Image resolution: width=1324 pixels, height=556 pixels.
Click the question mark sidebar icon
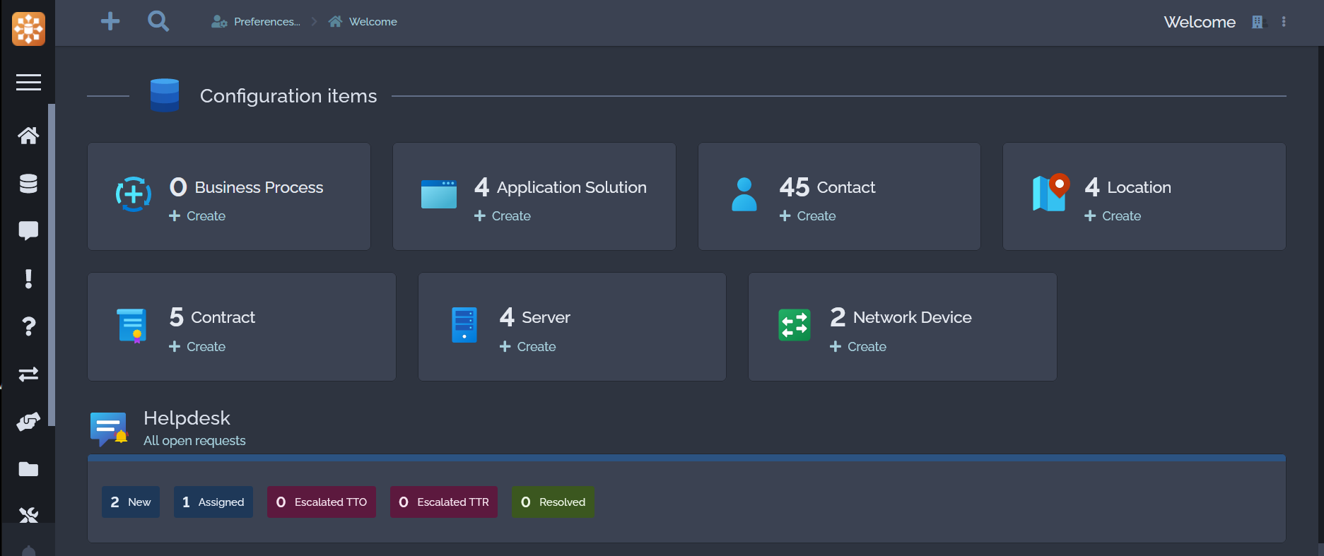[28, 326]
